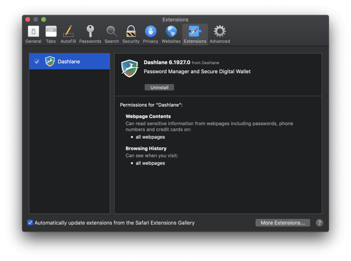351x261 pixels.
Task: Click the 'from Dashlane' developer text
Action: point(205,63)
